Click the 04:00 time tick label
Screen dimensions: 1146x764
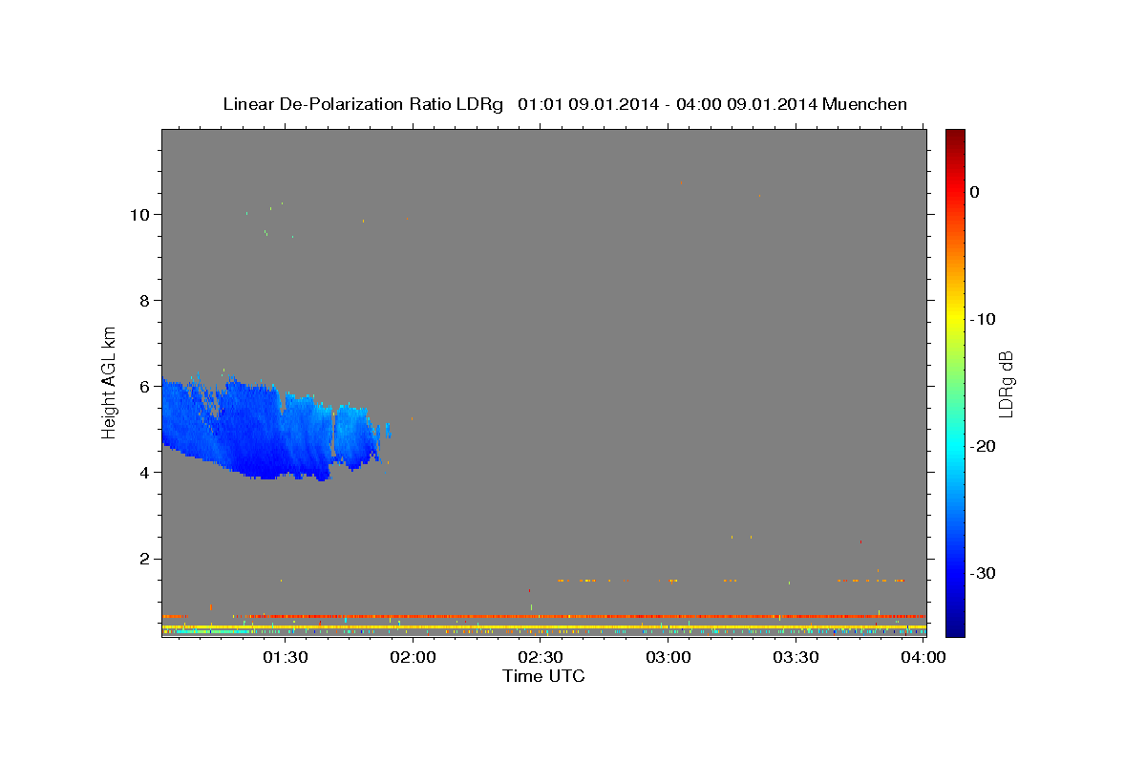pyautogui.click(x=924, y=657)
